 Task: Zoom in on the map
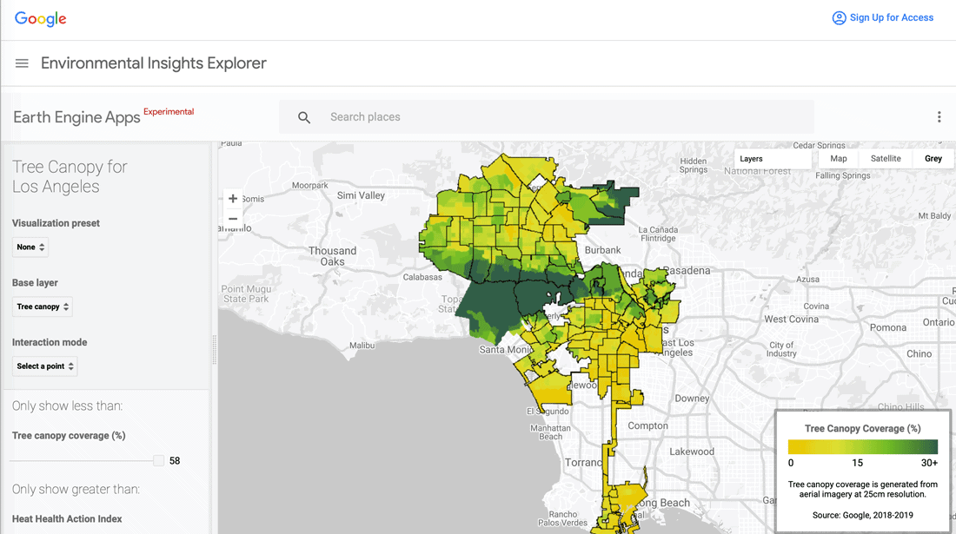[233, 199]
